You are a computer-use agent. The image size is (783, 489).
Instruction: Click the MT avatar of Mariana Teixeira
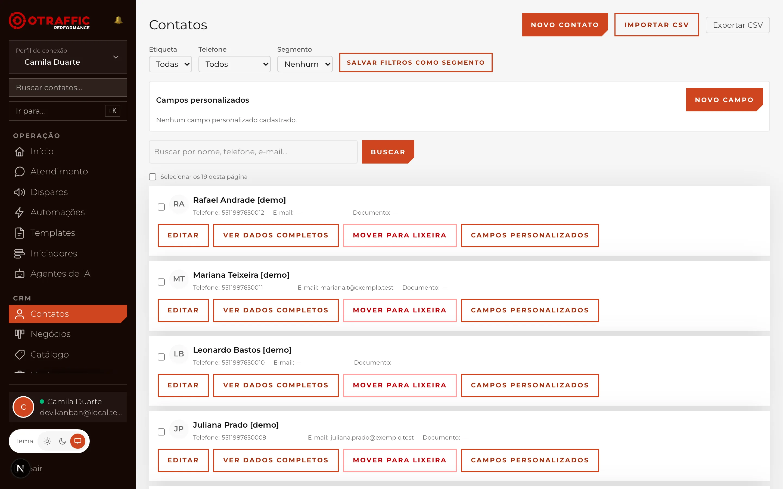click(x=179, y=279)
